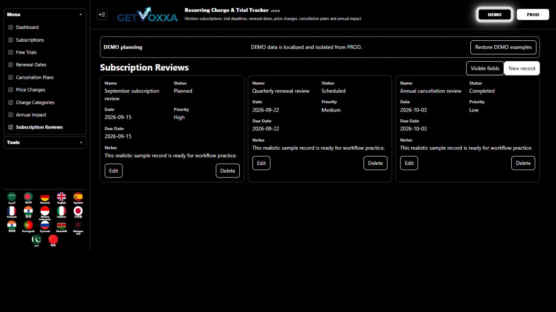Screen dimensions: 556x312
Task: Restore DEMO examples
Action: (x=503, y=47)
